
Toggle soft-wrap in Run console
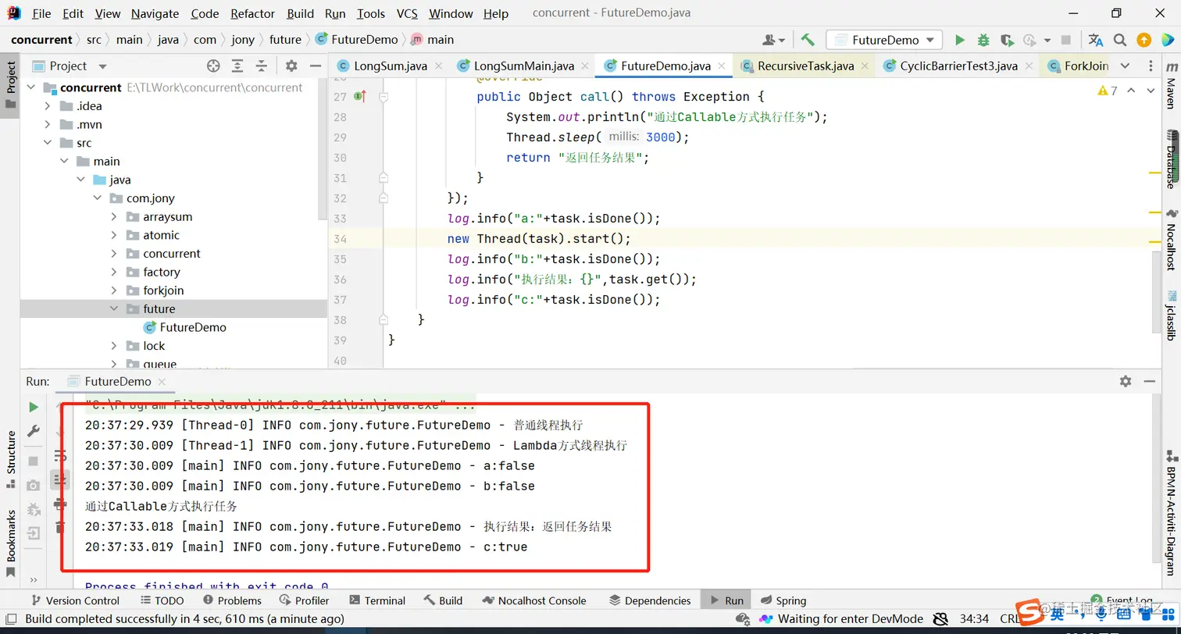click(x=60, y=456)
